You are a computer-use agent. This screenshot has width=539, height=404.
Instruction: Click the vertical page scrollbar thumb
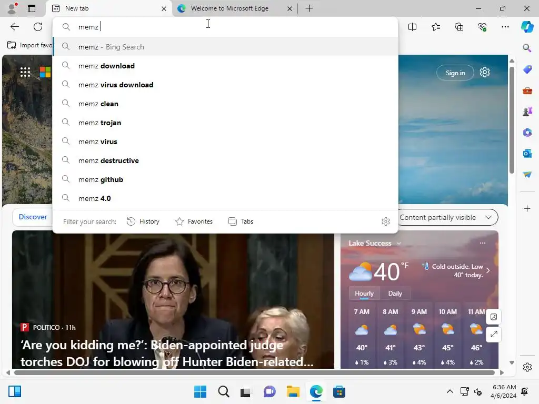512,120
